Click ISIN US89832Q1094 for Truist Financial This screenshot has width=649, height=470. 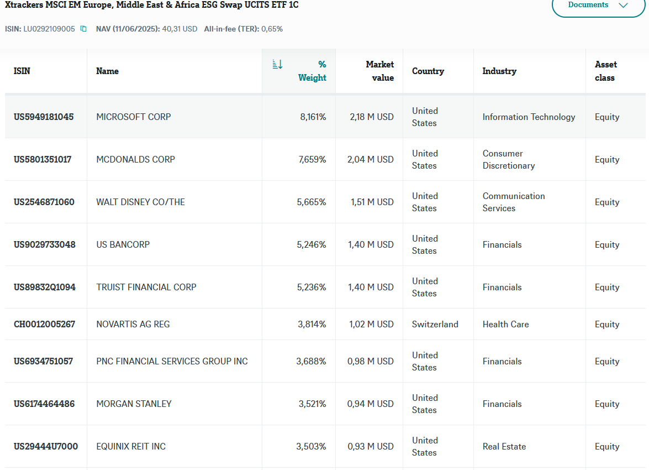pos(45,287)
